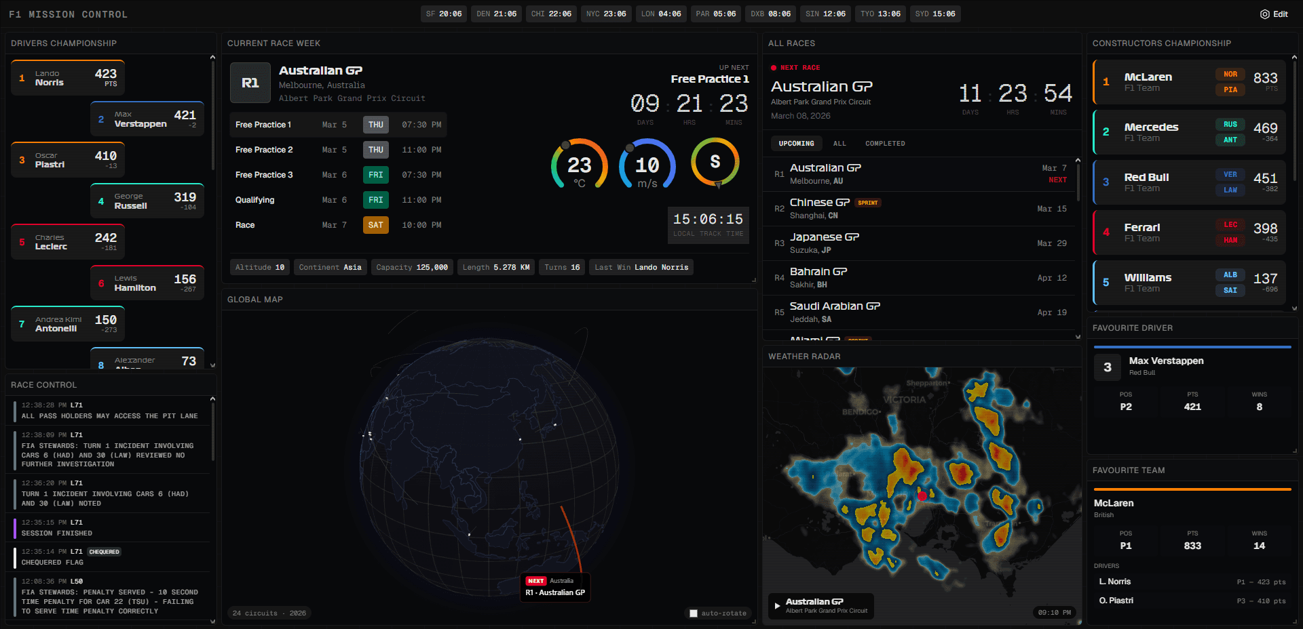This screenshot has width=1303, height=629.
Task: Click the CHEQUERED flag badge in Race Control
Action: pos(105,552)
